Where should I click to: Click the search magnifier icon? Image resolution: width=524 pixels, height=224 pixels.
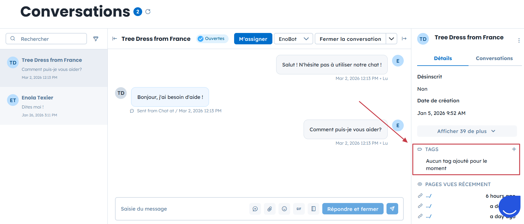pyautogui.click(x=13, y=38)
